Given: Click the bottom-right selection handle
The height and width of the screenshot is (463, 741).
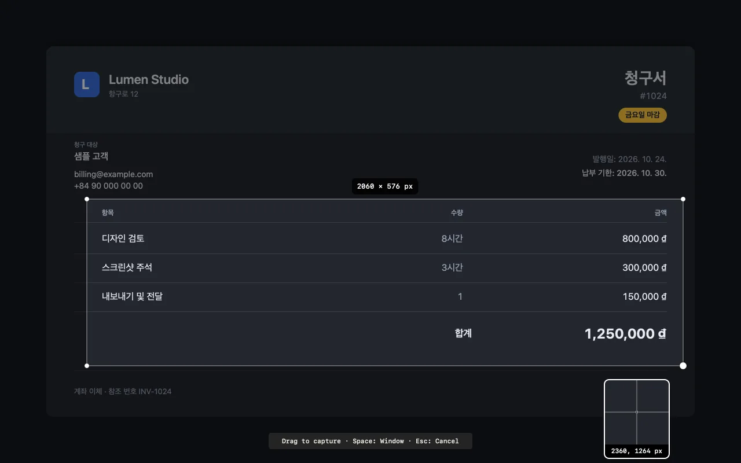Looking at the screenshot, I should coord(683,366).
